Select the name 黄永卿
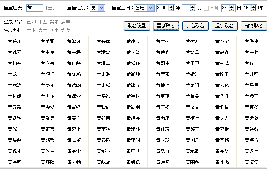Viewport: 269px width, 169px height. pos(192,151)
